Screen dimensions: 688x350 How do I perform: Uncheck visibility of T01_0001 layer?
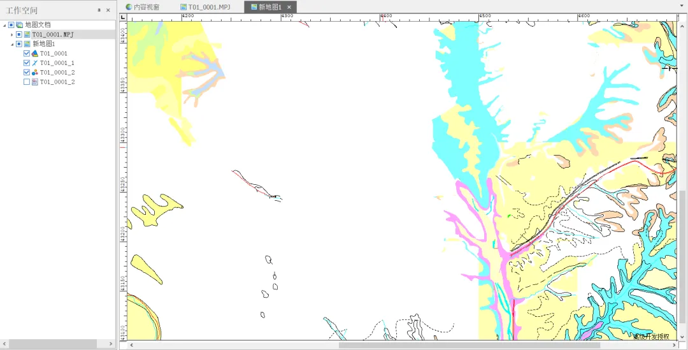click(27, 53)
